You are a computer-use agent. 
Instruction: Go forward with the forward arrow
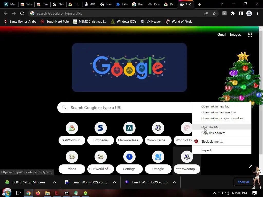pyautogui.click(x=14, y=13)
